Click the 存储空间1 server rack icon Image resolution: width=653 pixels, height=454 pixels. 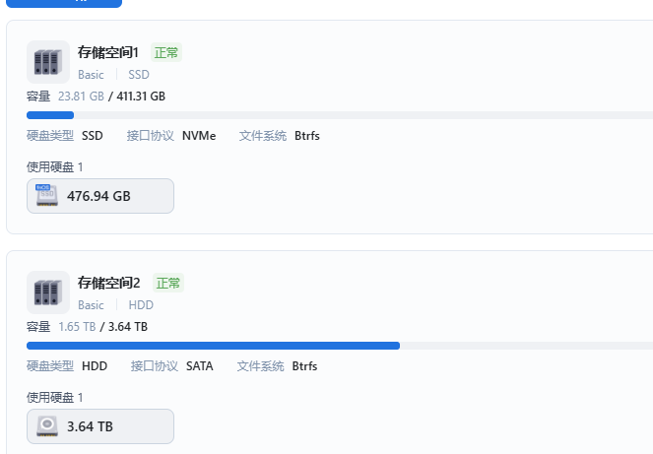pyautogui.click(x=48, y=62)
